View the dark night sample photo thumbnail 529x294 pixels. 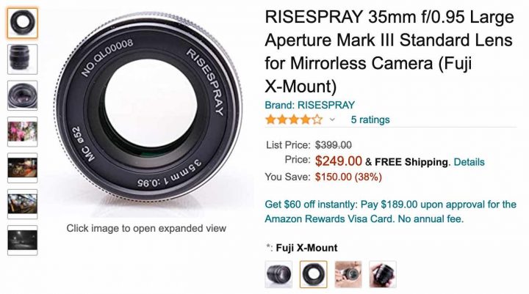(22, 240)
